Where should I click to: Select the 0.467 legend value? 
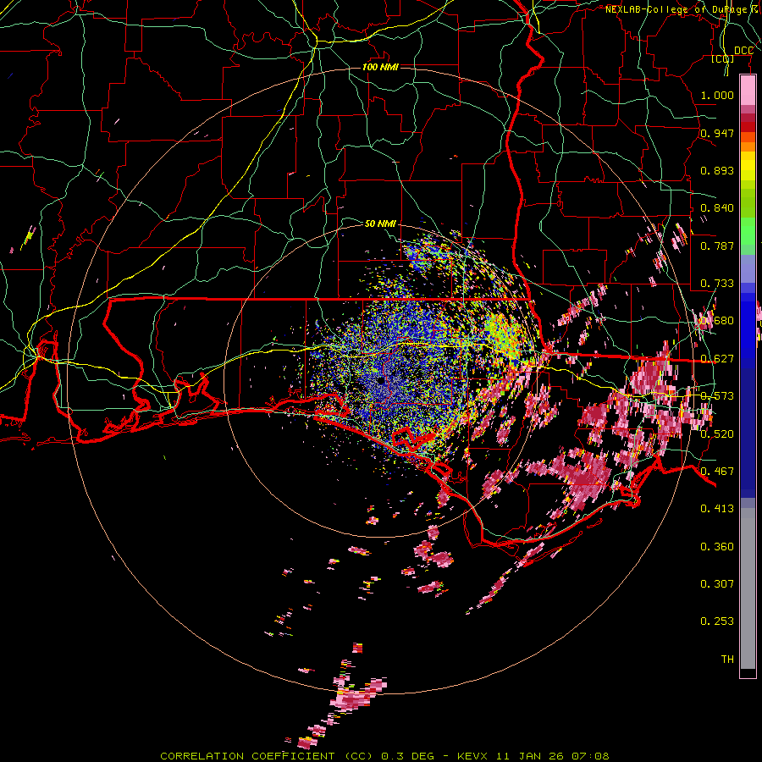click(x=717, y=472)
